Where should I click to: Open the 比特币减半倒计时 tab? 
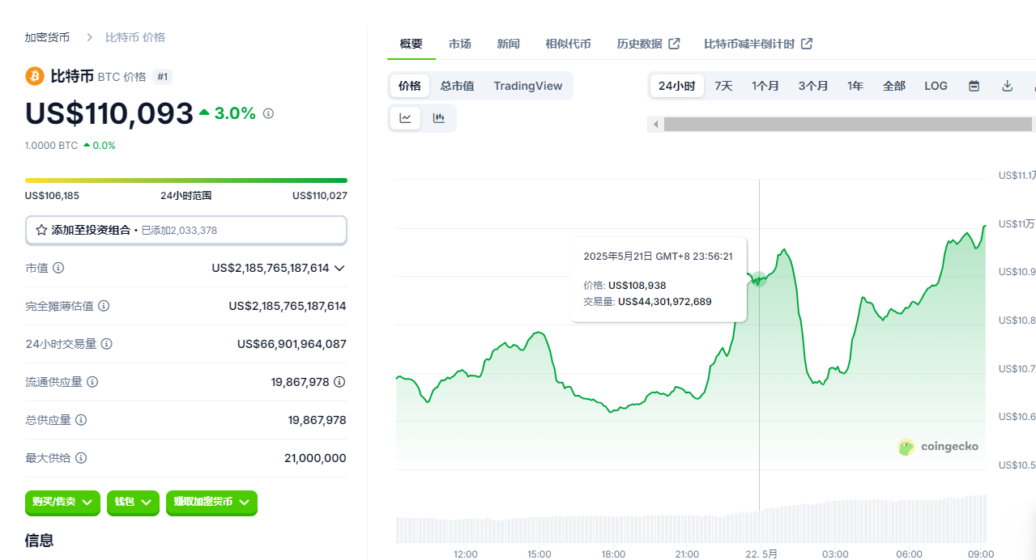758,44
